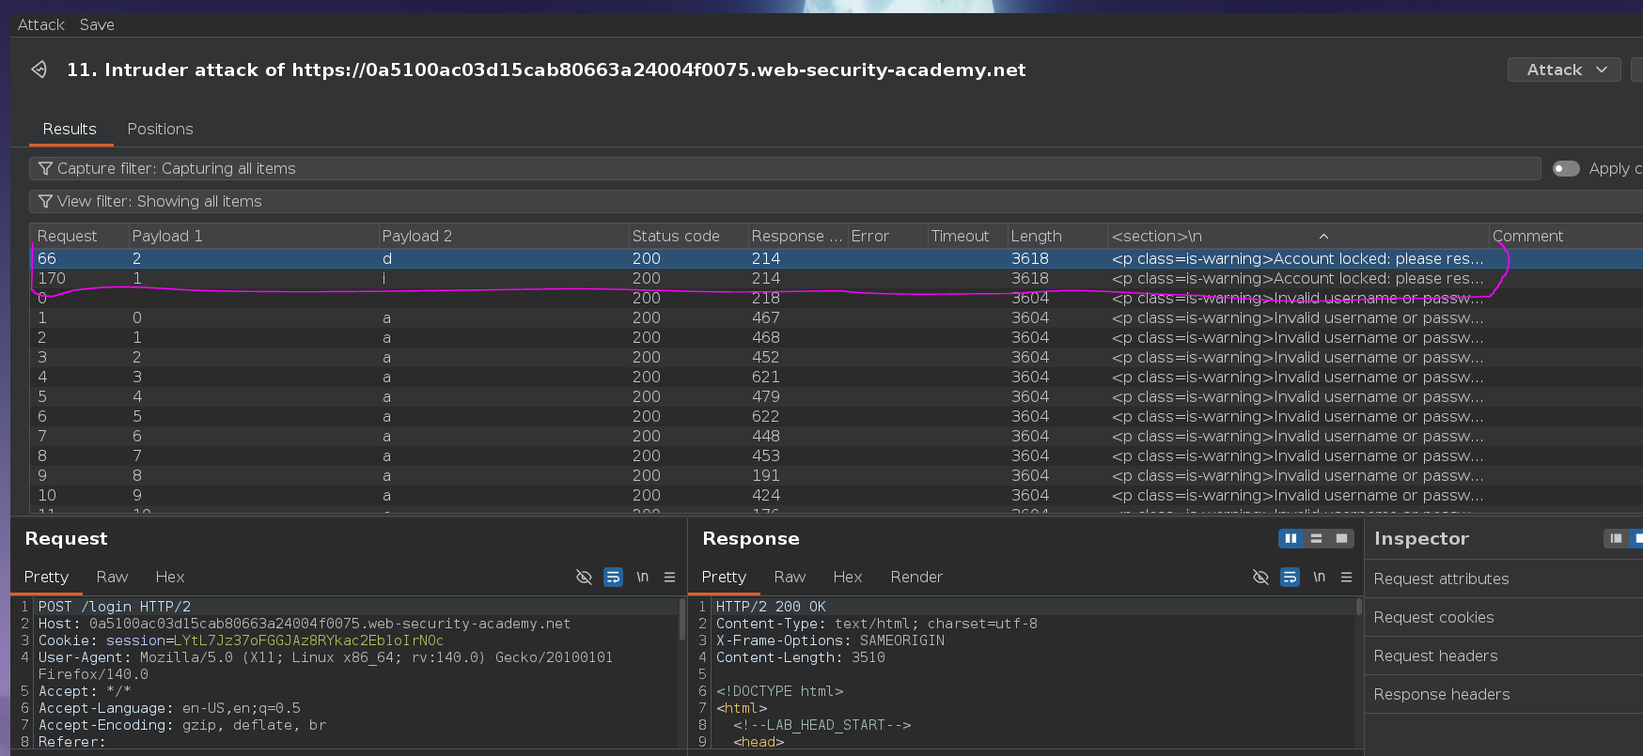Screen dimensions: 1643x756
Task: Sort by Length column header
Action: point(1056,236)
